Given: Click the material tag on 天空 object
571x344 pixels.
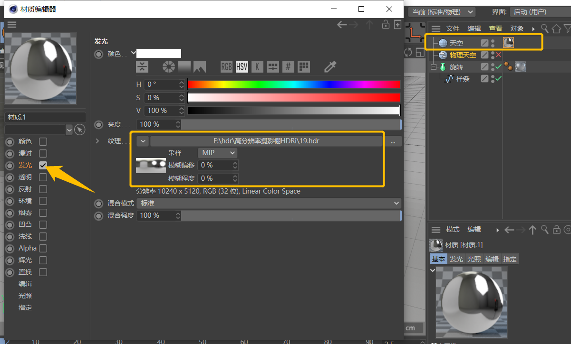Looking at the screenshot, I should click(x=508, y=43).
